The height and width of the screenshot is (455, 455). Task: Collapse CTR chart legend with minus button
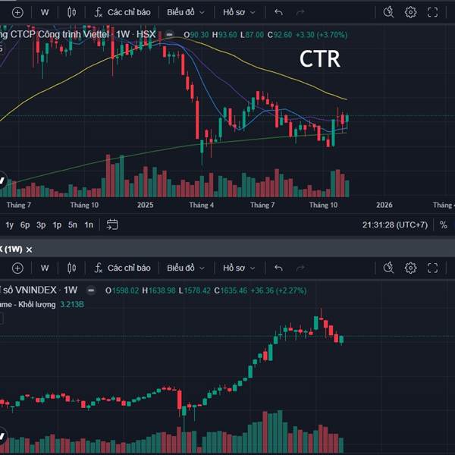(x=169, y=35)
